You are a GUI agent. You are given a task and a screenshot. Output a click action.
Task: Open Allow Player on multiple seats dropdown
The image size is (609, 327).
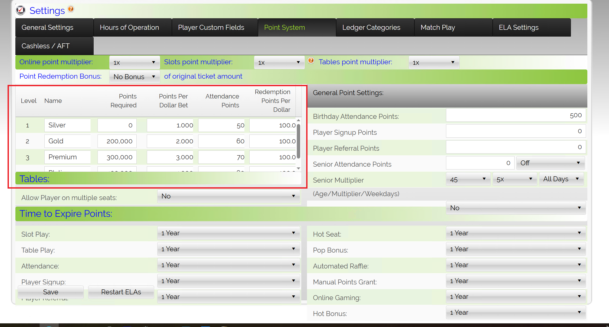229,196
